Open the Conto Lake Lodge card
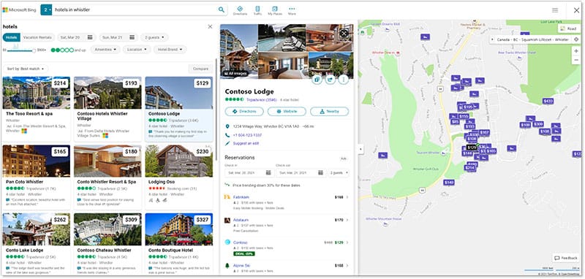585x279 pixels. click(36, 244)
